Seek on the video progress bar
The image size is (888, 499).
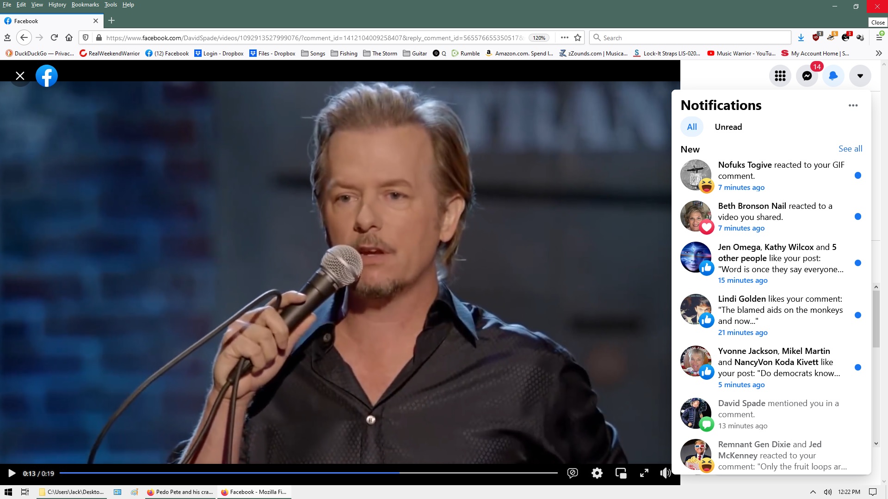click(308, 473)
